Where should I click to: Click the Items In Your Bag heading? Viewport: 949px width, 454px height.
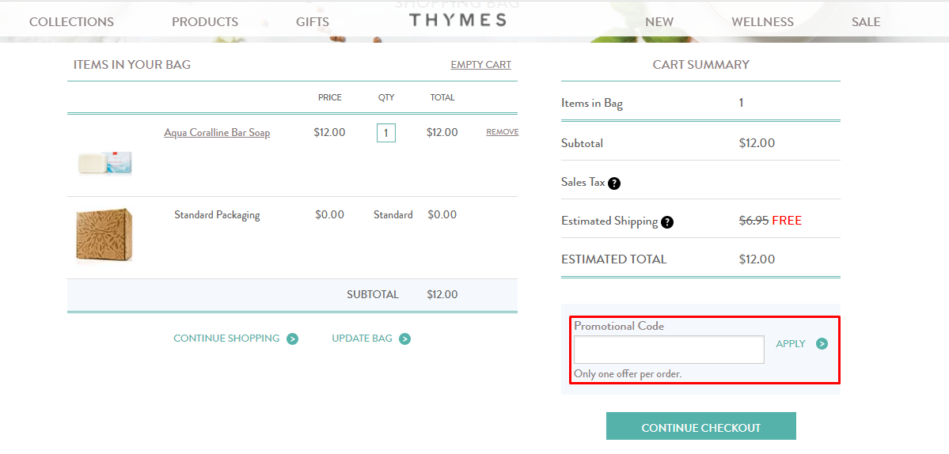[x=132, y=65]
